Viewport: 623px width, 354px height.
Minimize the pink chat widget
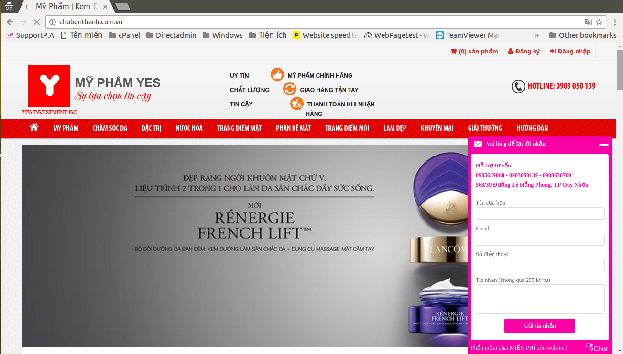coord(604,144)
